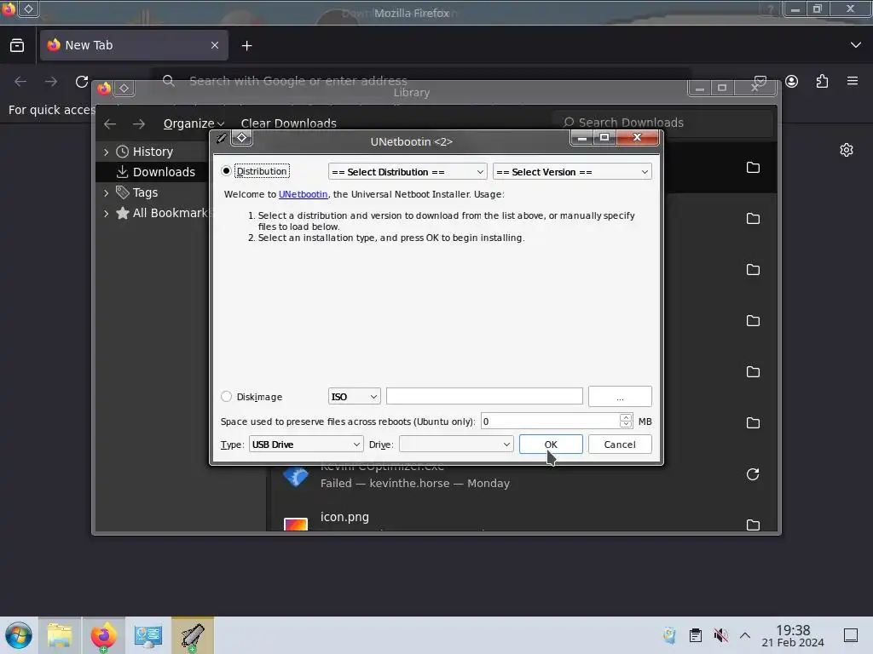
Task: Expand hidden system tray icons
Action: pyautogui.click(x=745, y=635)
